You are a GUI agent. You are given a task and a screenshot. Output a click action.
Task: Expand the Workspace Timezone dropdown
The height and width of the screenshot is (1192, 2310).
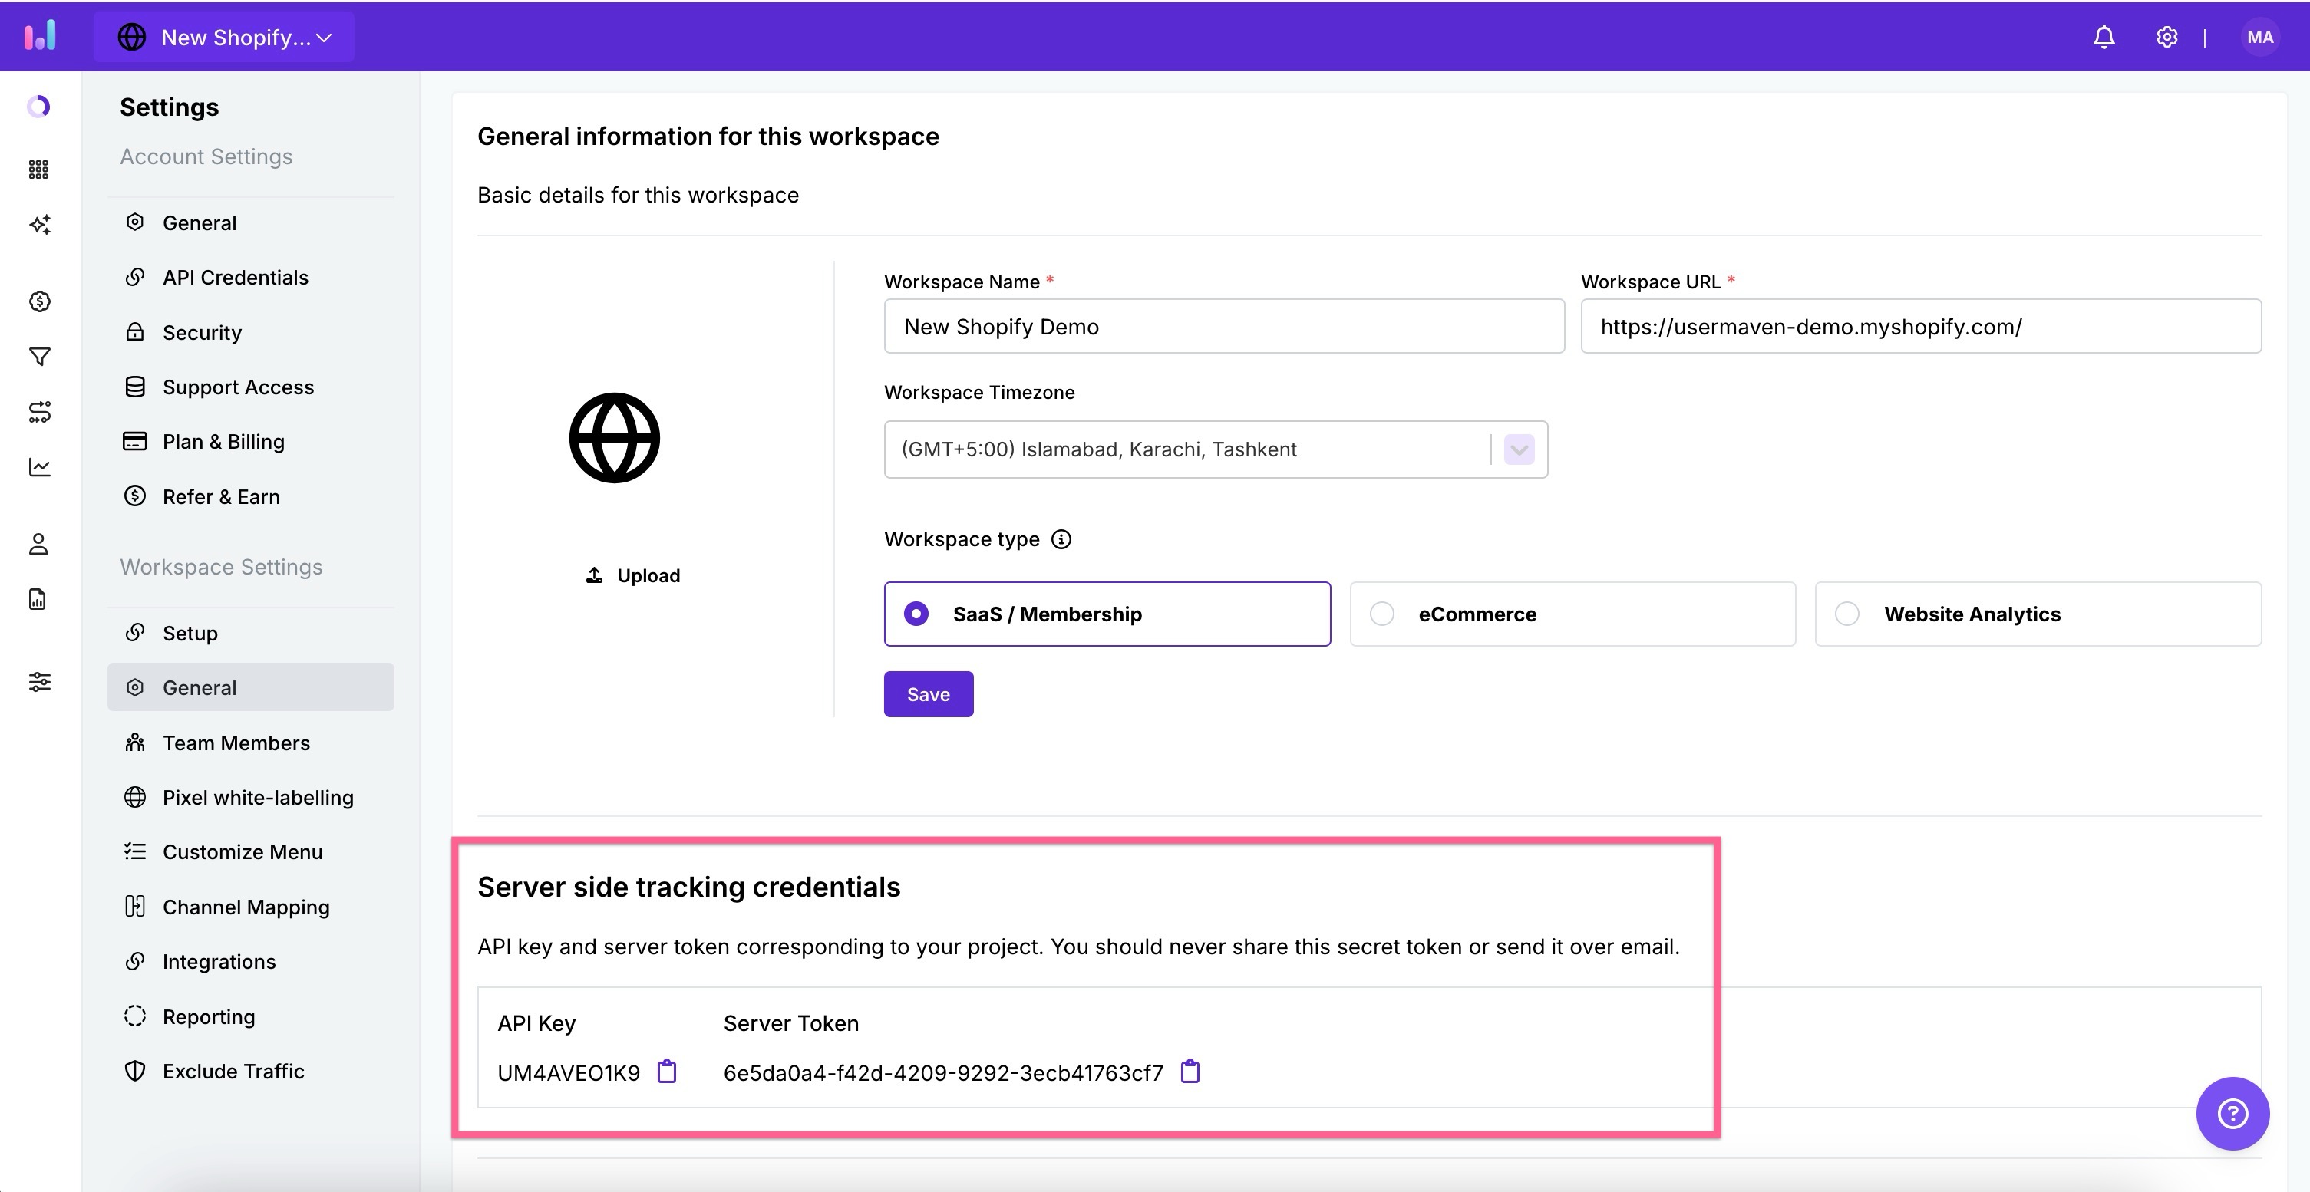click(x=1518, y=449)
